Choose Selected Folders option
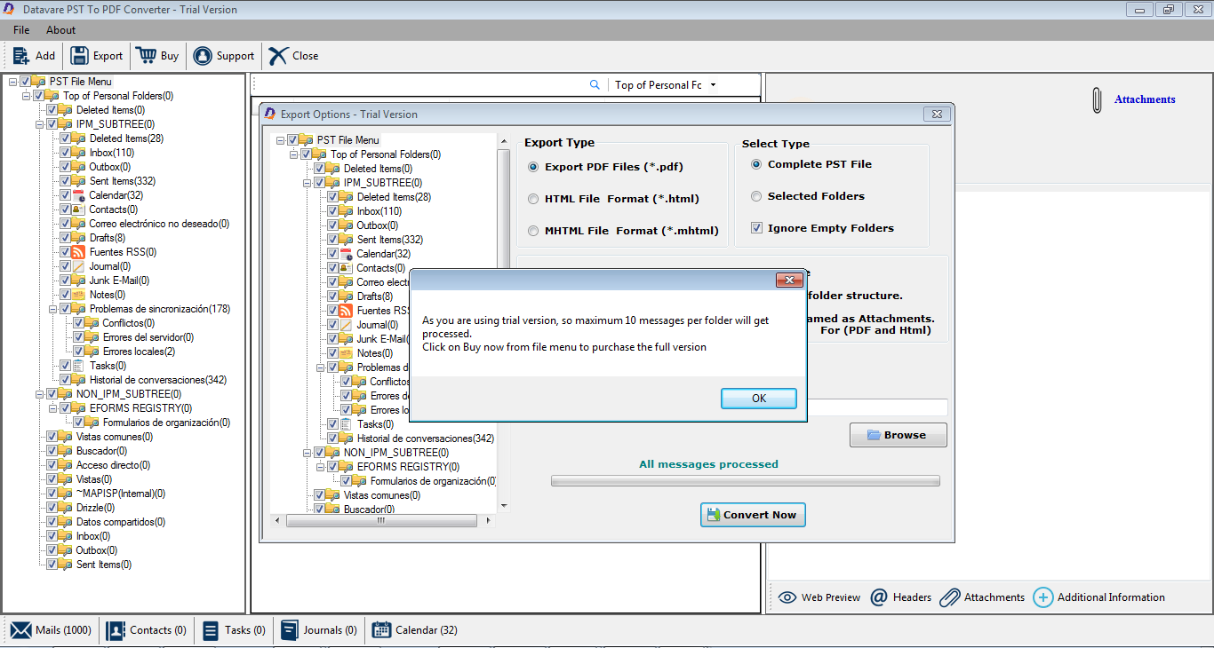 pyautogui.click(x=756, y=196)
